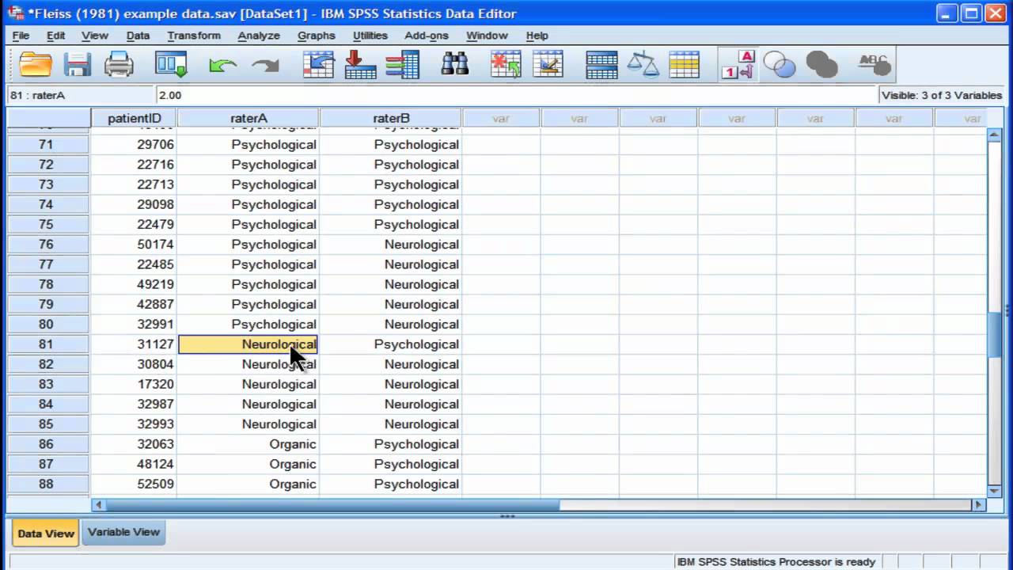1013x570 pixels.
Task: Click the horizontal scrollbar thumb
Action: click(332, 504)
